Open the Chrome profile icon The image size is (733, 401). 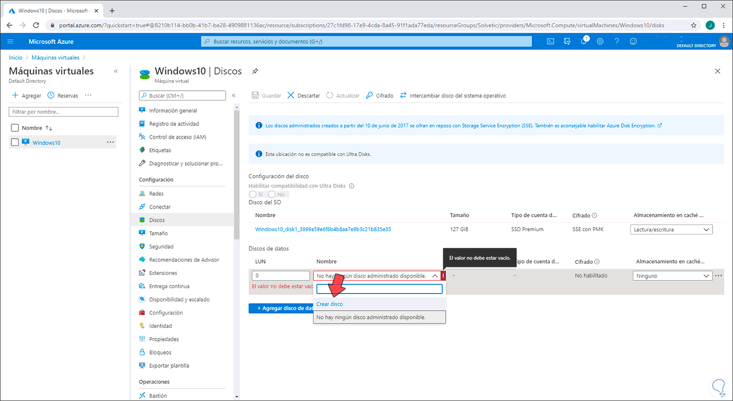[710, 25]
